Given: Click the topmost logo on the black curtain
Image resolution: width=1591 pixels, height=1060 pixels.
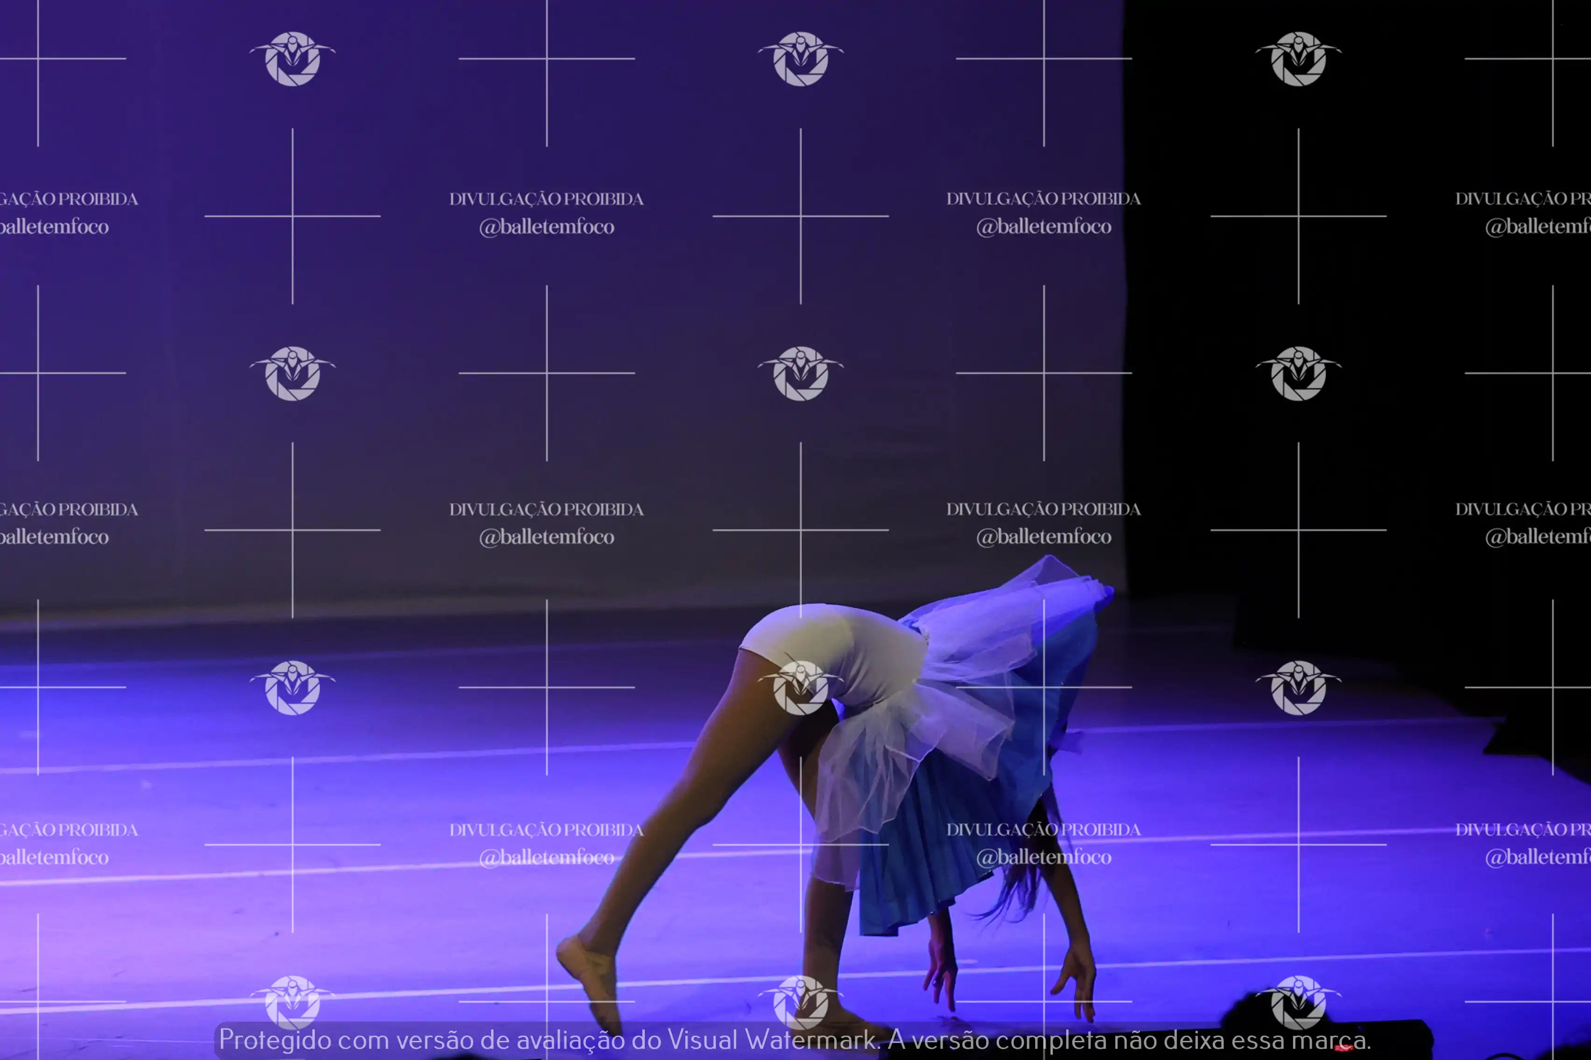Looking at the screenshot, I should tap(1298, 59).
